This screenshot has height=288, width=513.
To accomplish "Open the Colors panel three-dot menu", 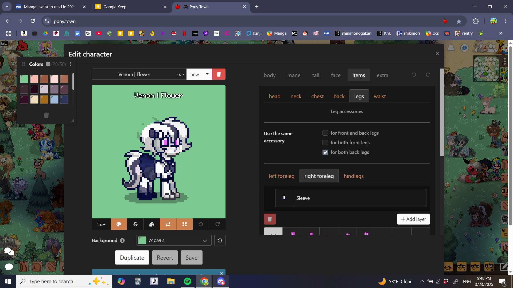I will [x=70, y=64].
